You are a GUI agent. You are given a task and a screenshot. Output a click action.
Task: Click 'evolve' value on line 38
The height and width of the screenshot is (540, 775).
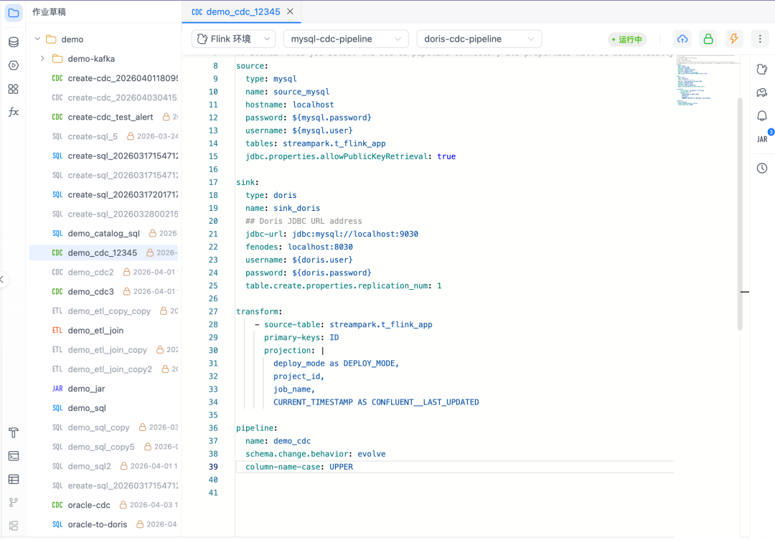(371, 453)
